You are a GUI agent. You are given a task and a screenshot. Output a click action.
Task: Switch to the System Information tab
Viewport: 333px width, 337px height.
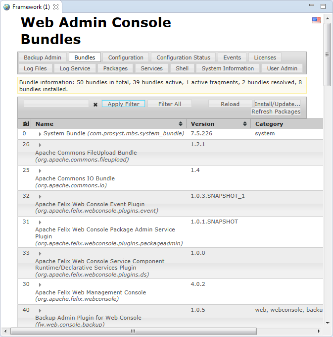228,68
